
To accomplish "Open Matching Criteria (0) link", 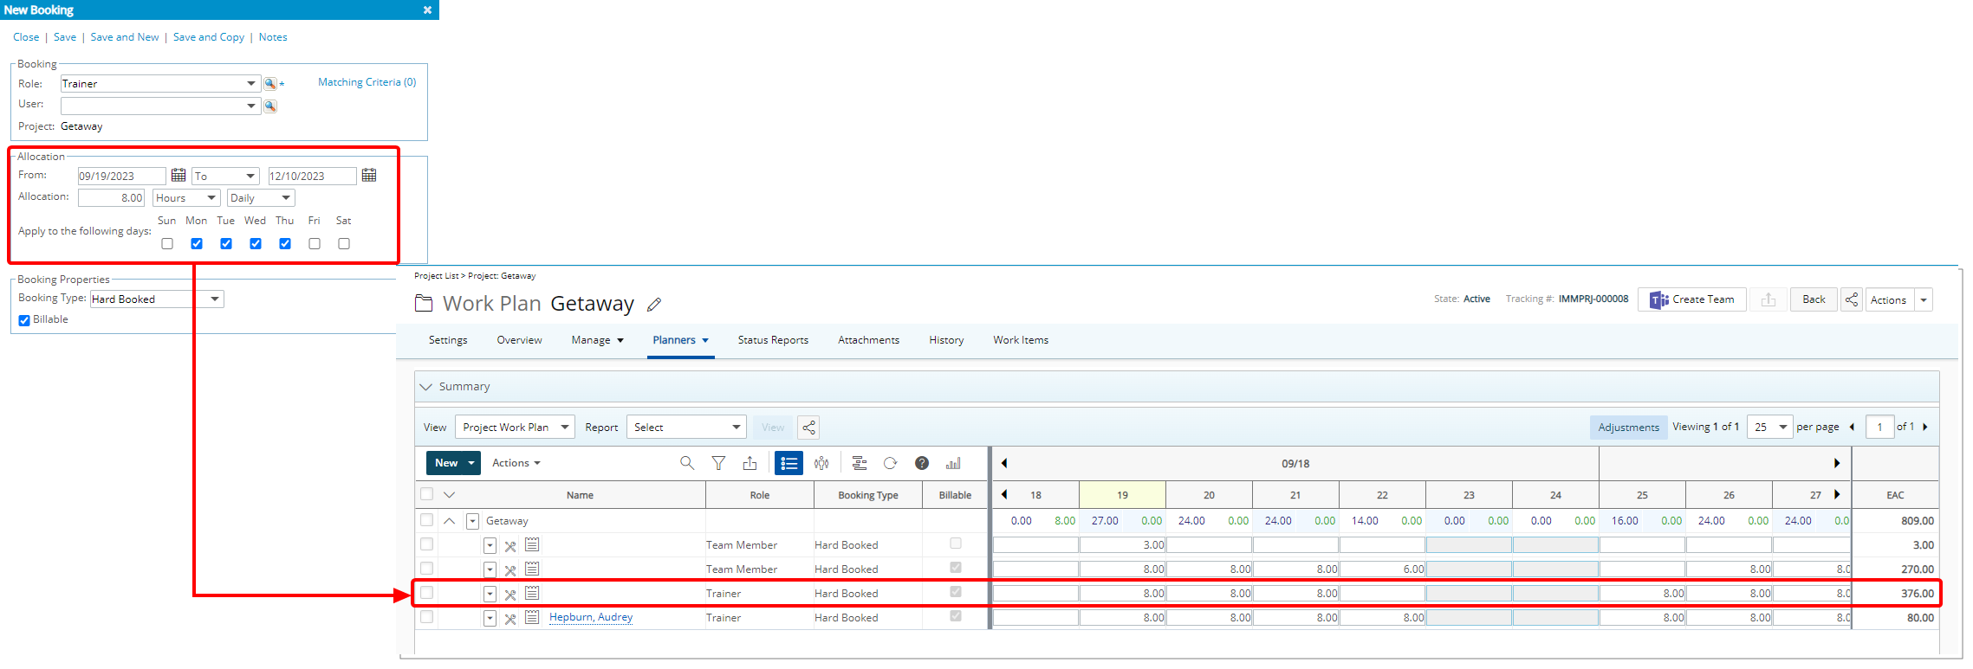I will pos(367,82).
